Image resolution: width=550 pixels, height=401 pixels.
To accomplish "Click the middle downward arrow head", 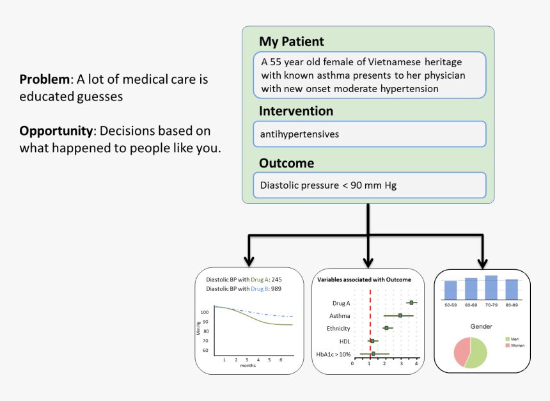I will [368, 261].
